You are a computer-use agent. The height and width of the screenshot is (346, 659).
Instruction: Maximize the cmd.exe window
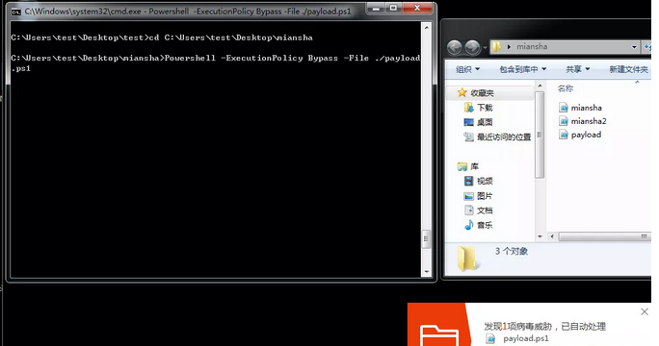pos(393,8)
